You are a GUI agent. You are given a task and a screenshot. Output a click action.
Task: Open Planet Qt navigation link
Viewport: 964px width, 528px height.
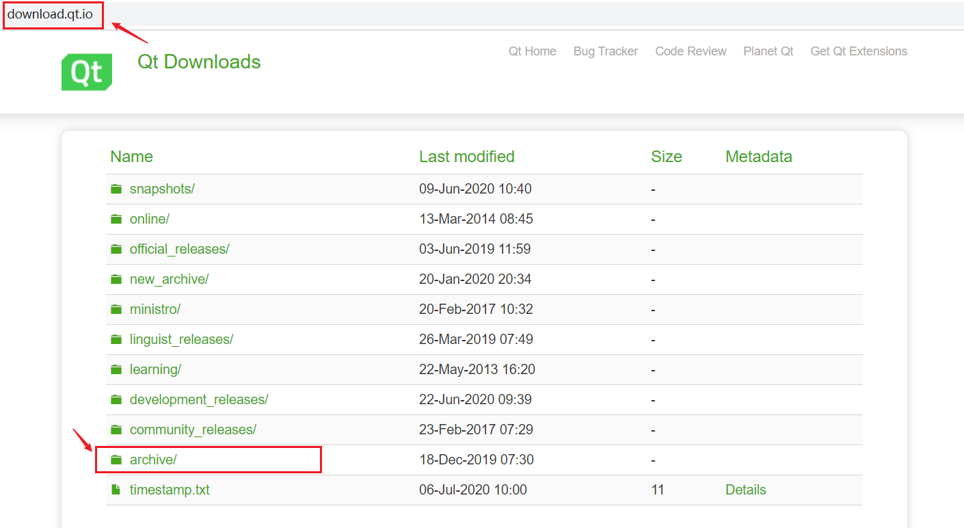768,51
